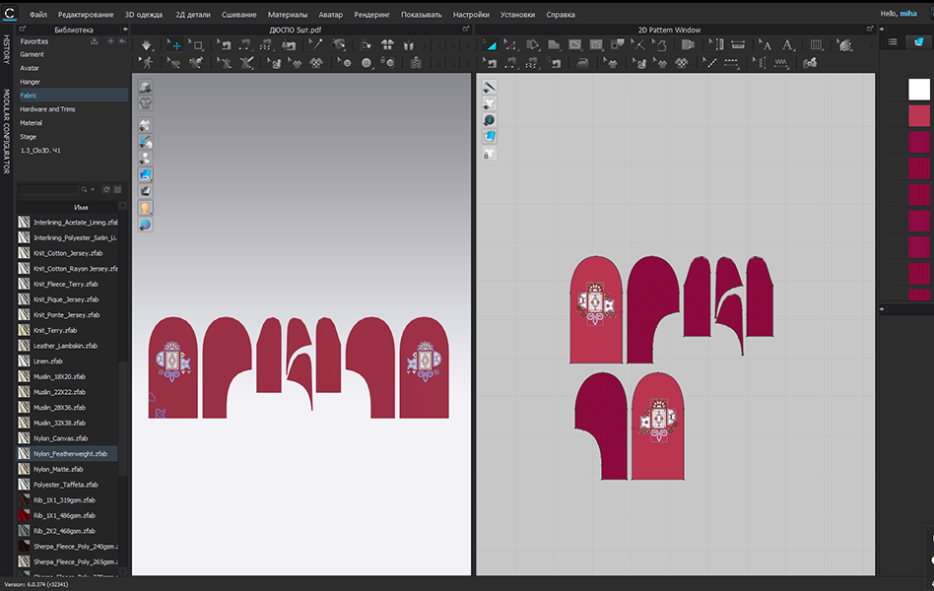
Task: Undock the 2D Pattern Window via corner icon
Action: pos(870,29)
